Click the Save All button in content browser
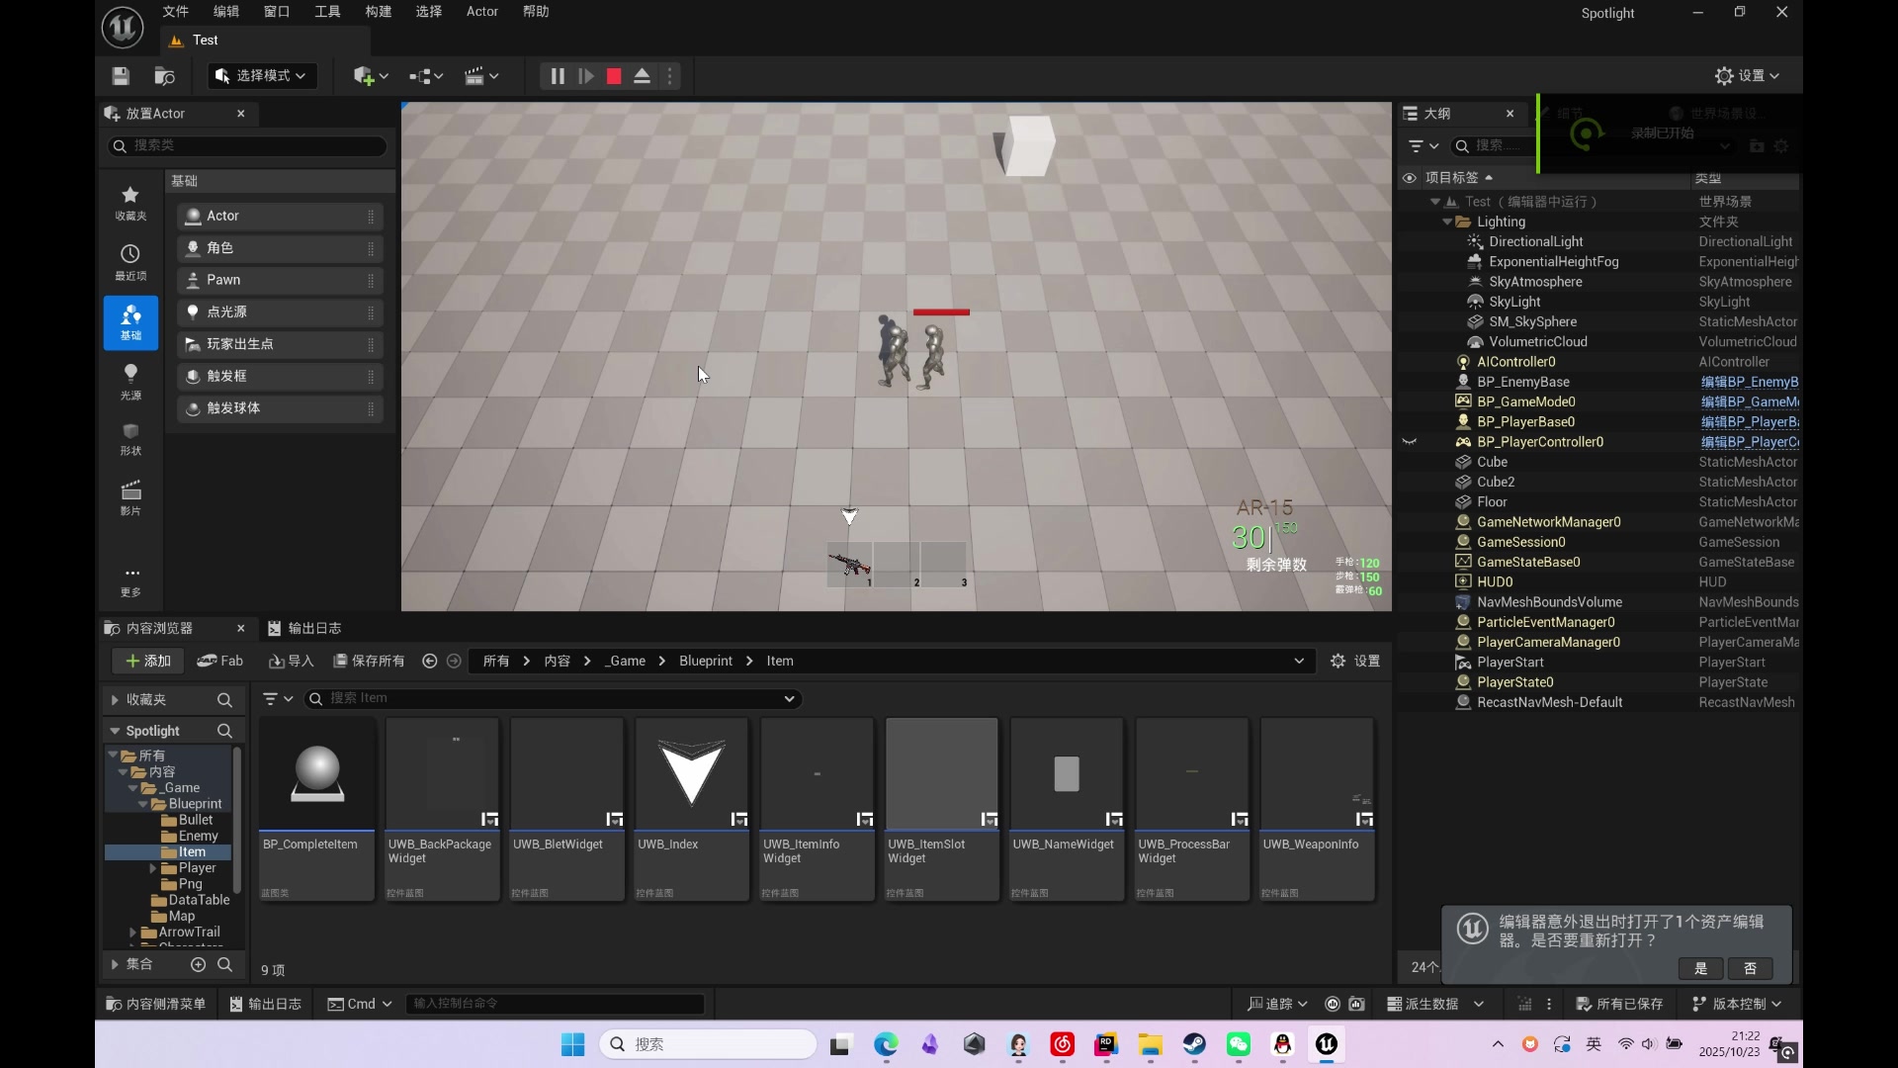This screenshot has width=1898, height=1068. point(369,662)
